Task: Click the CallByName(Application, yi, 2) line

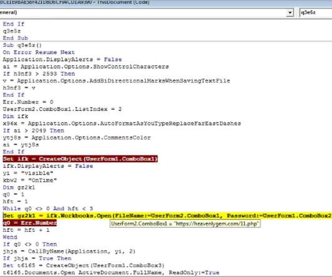Action: [x=70, y=251]
